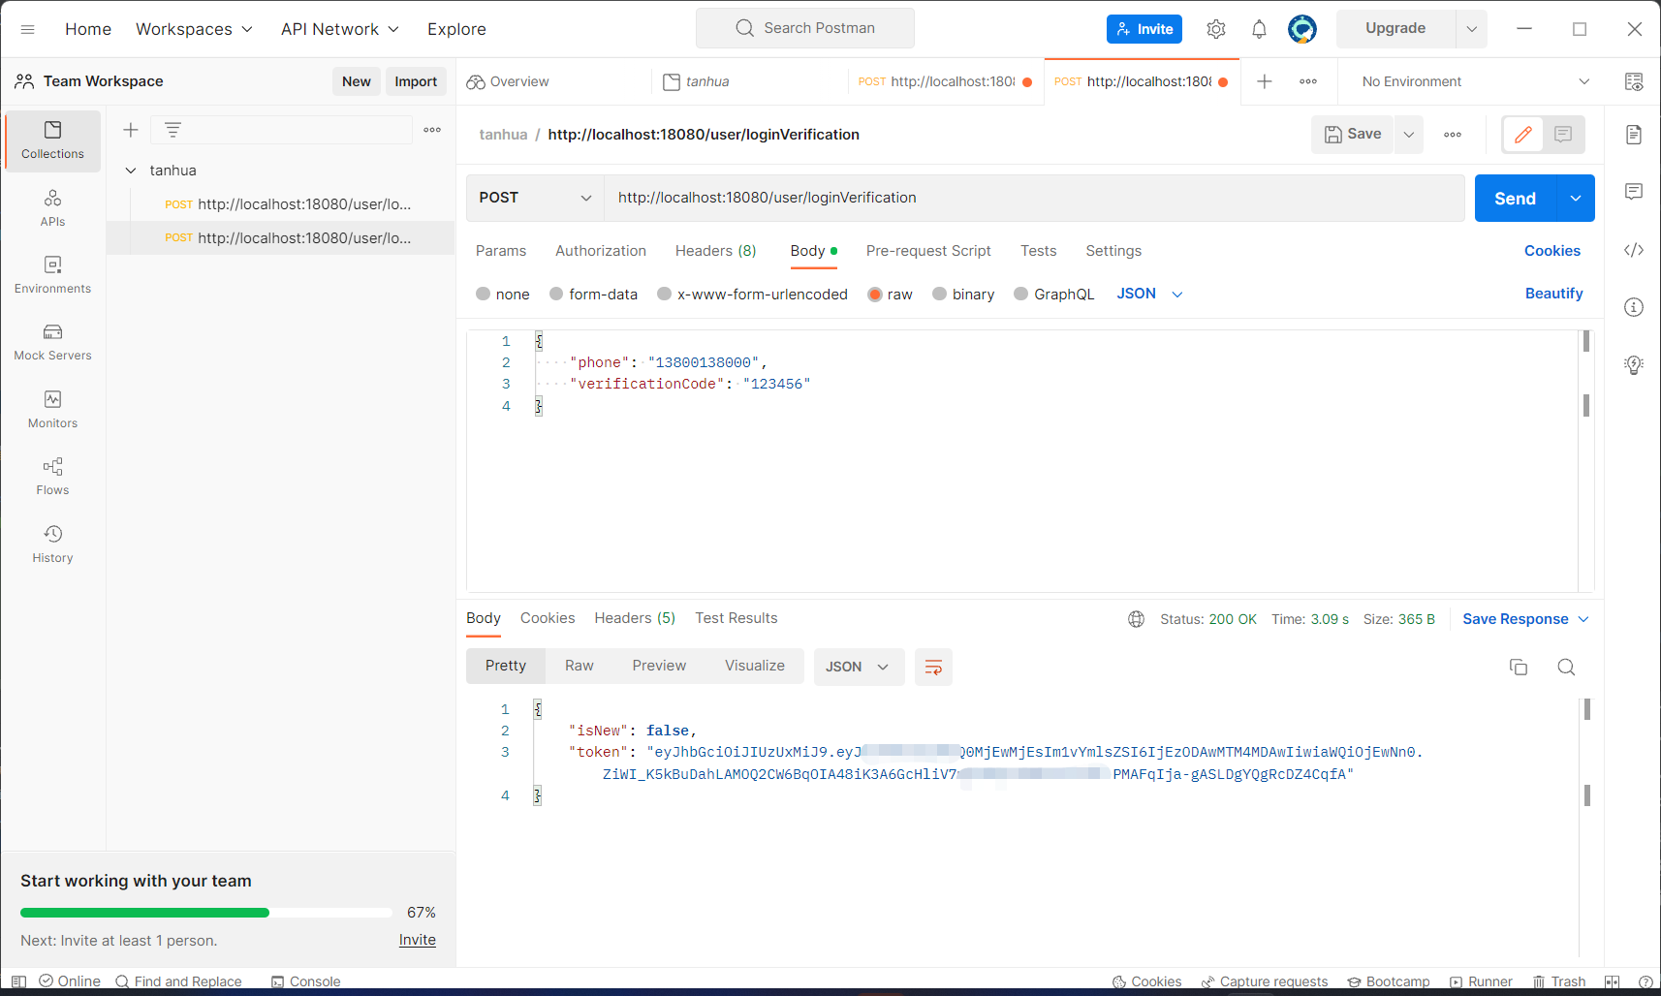Screen dimensions: 1661x996
Task: Collapse the tanhua collection
Action: point(131,171)
